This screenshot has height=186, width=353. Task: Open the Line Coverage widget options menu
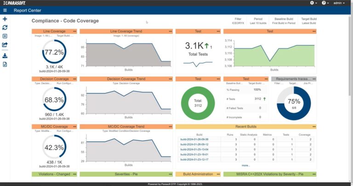(74, 31)
